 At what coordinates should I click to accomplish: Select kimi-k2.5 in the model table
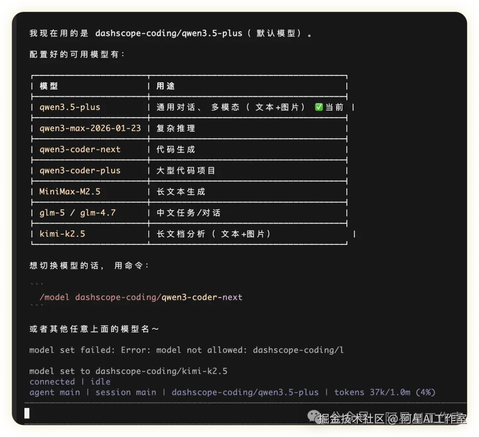[x=63, y=234]
